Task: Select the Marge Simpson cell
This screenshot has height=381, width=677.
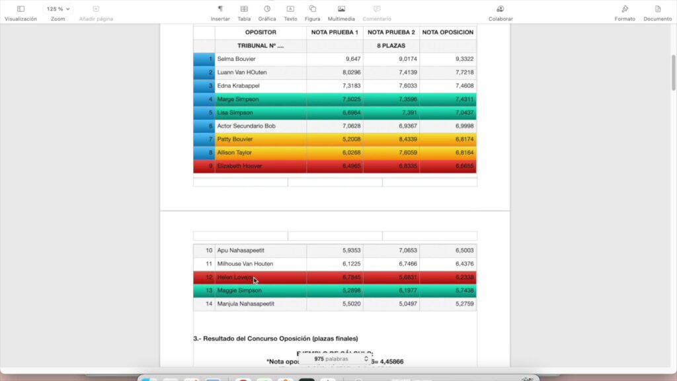Action: click(260, 99)
